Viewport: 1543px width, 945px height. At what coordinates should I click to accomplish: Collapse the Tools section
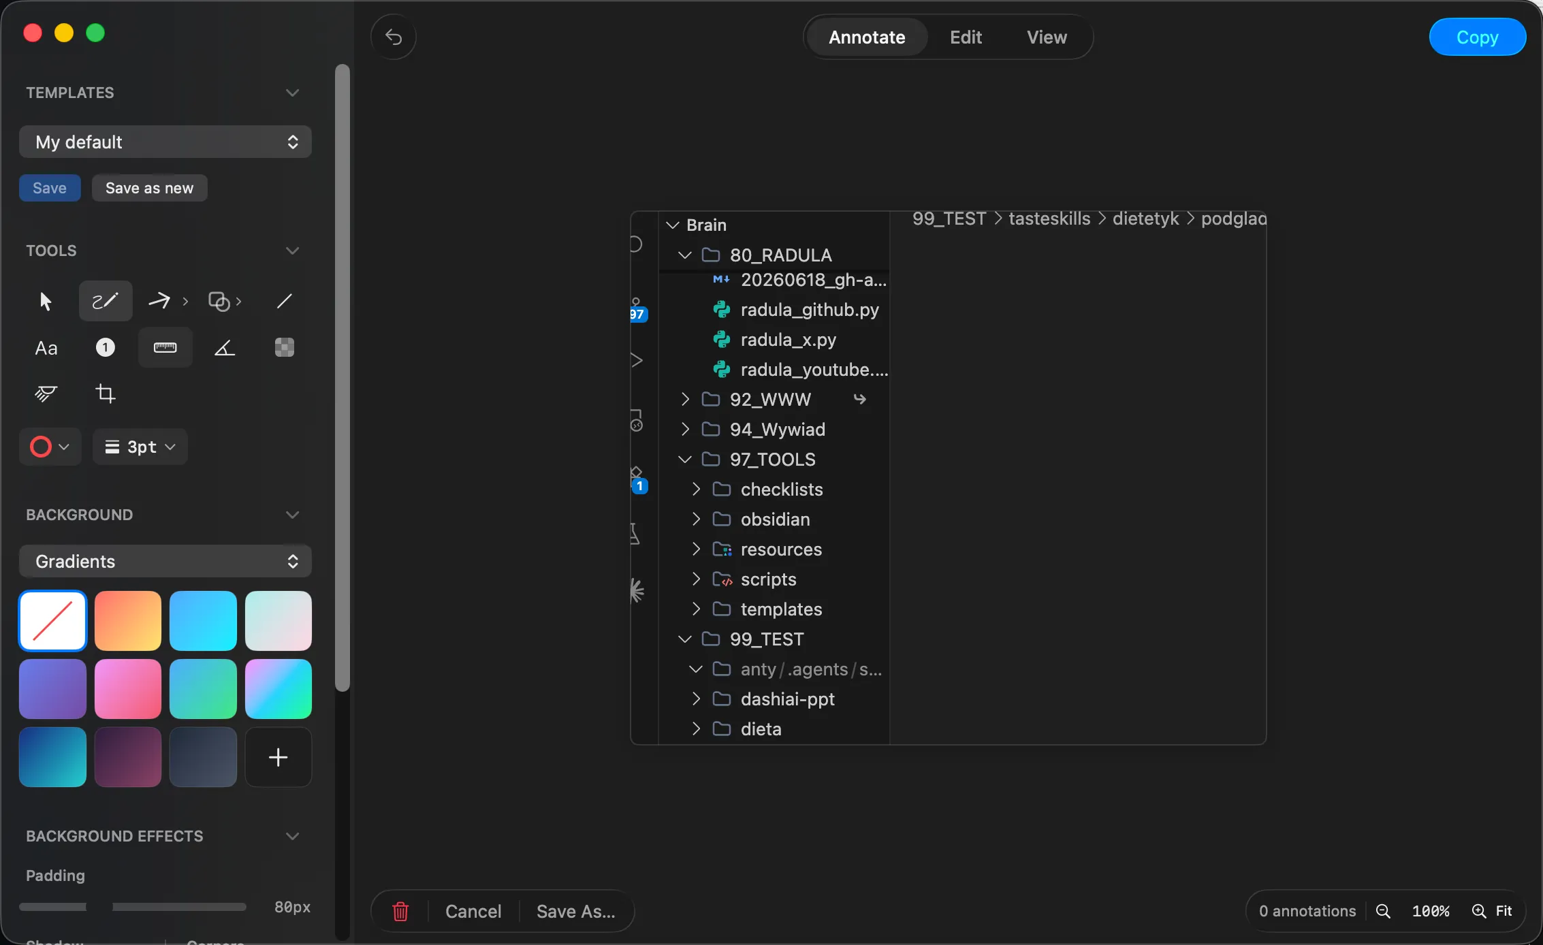(292, 251)
